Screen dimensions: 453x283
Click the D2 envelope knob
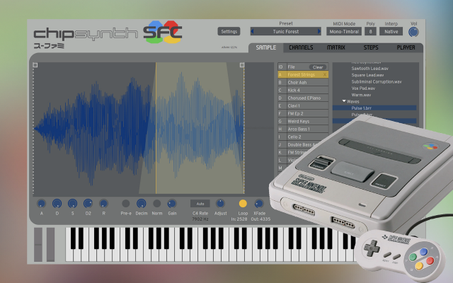click(x=88, y=204)
